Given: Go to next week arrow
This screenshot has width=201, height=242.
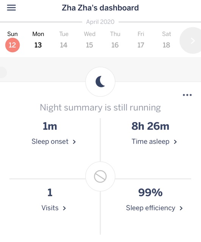Looking at the screenshot, I should [x=193, y=40].
